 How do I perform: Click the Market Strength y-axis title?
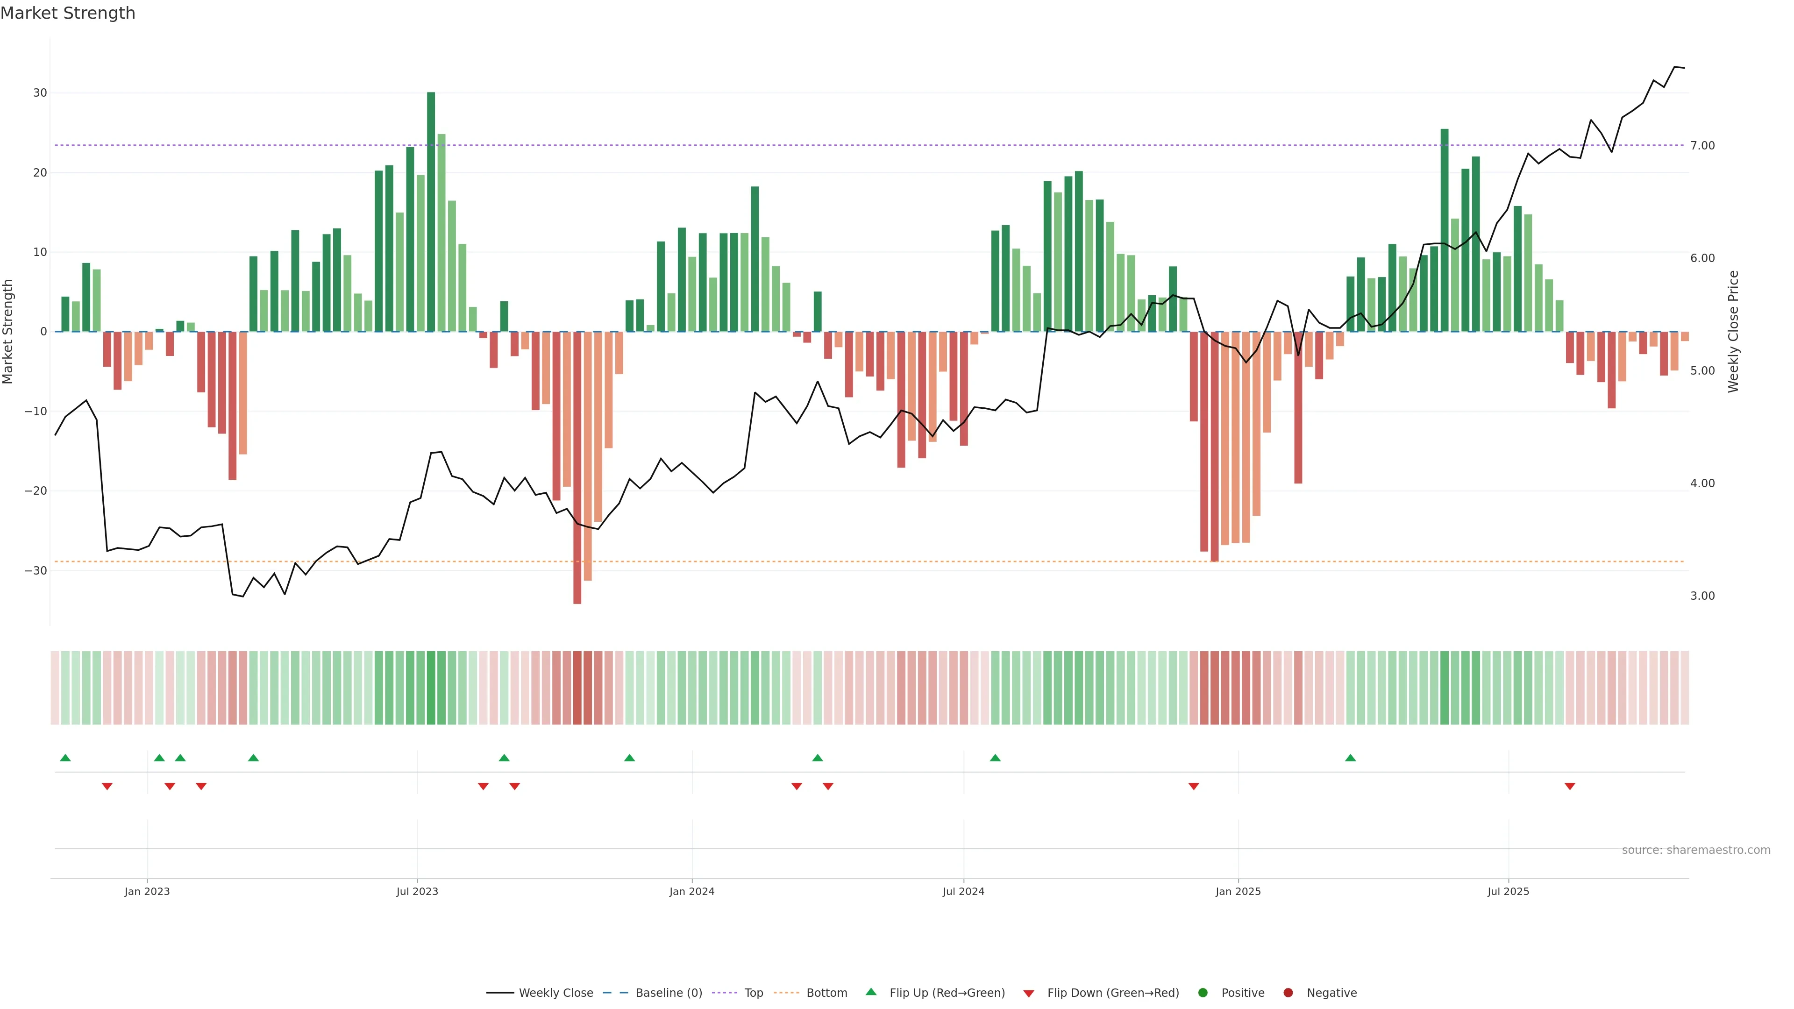8,332
